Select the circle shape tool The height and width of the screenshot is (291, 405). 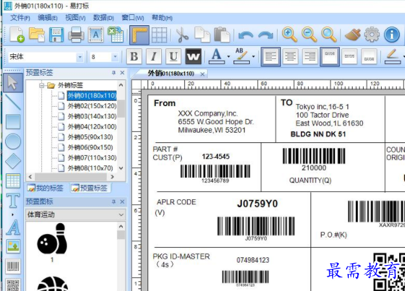[x=13, y=141]
